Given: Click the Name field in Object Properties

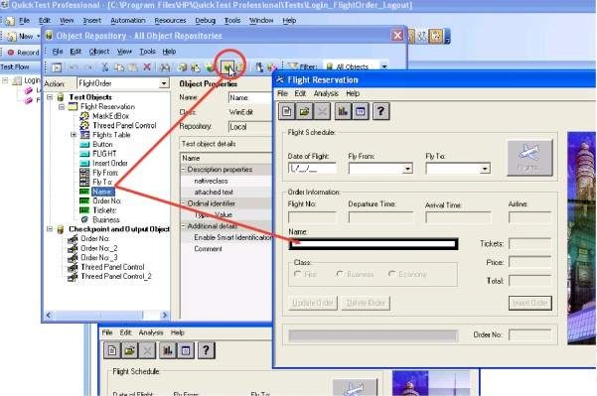Looking at the screenshot, I should coord(250,98).
